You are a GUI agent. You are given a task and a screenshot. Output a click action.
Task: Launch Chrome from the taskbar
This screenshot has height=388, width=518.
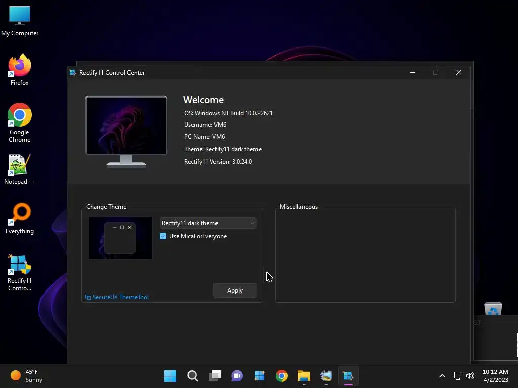point(281,376)
